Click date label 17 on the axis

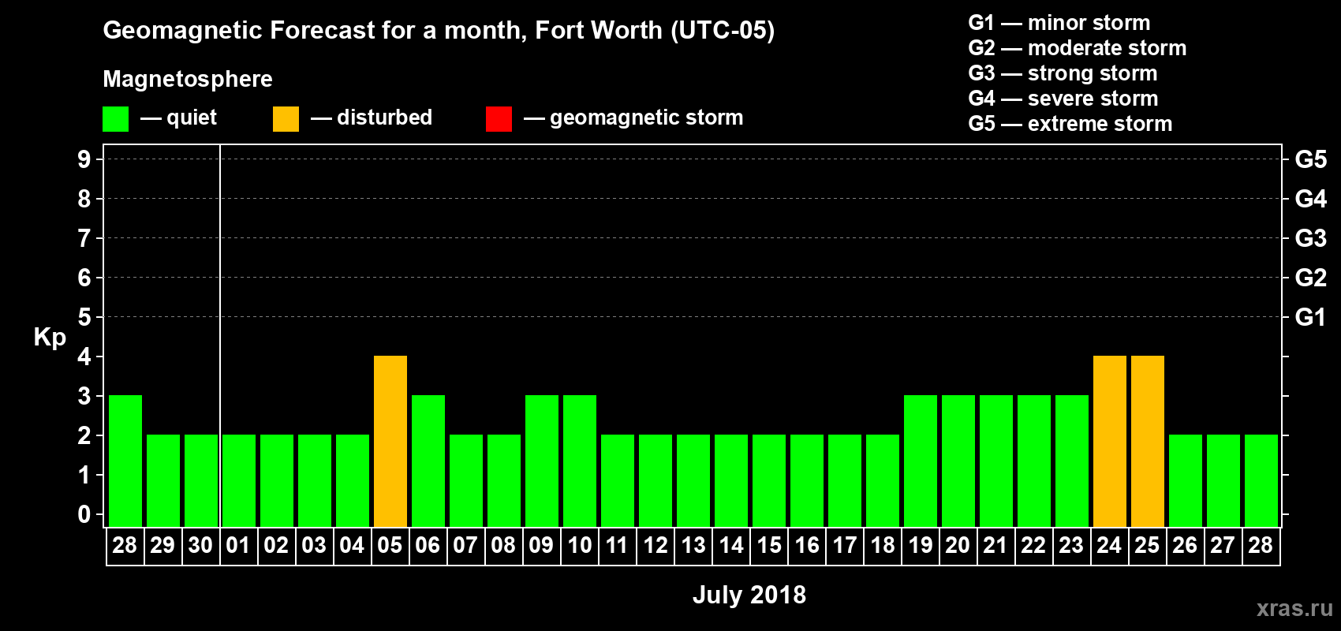tap(844, 546)
